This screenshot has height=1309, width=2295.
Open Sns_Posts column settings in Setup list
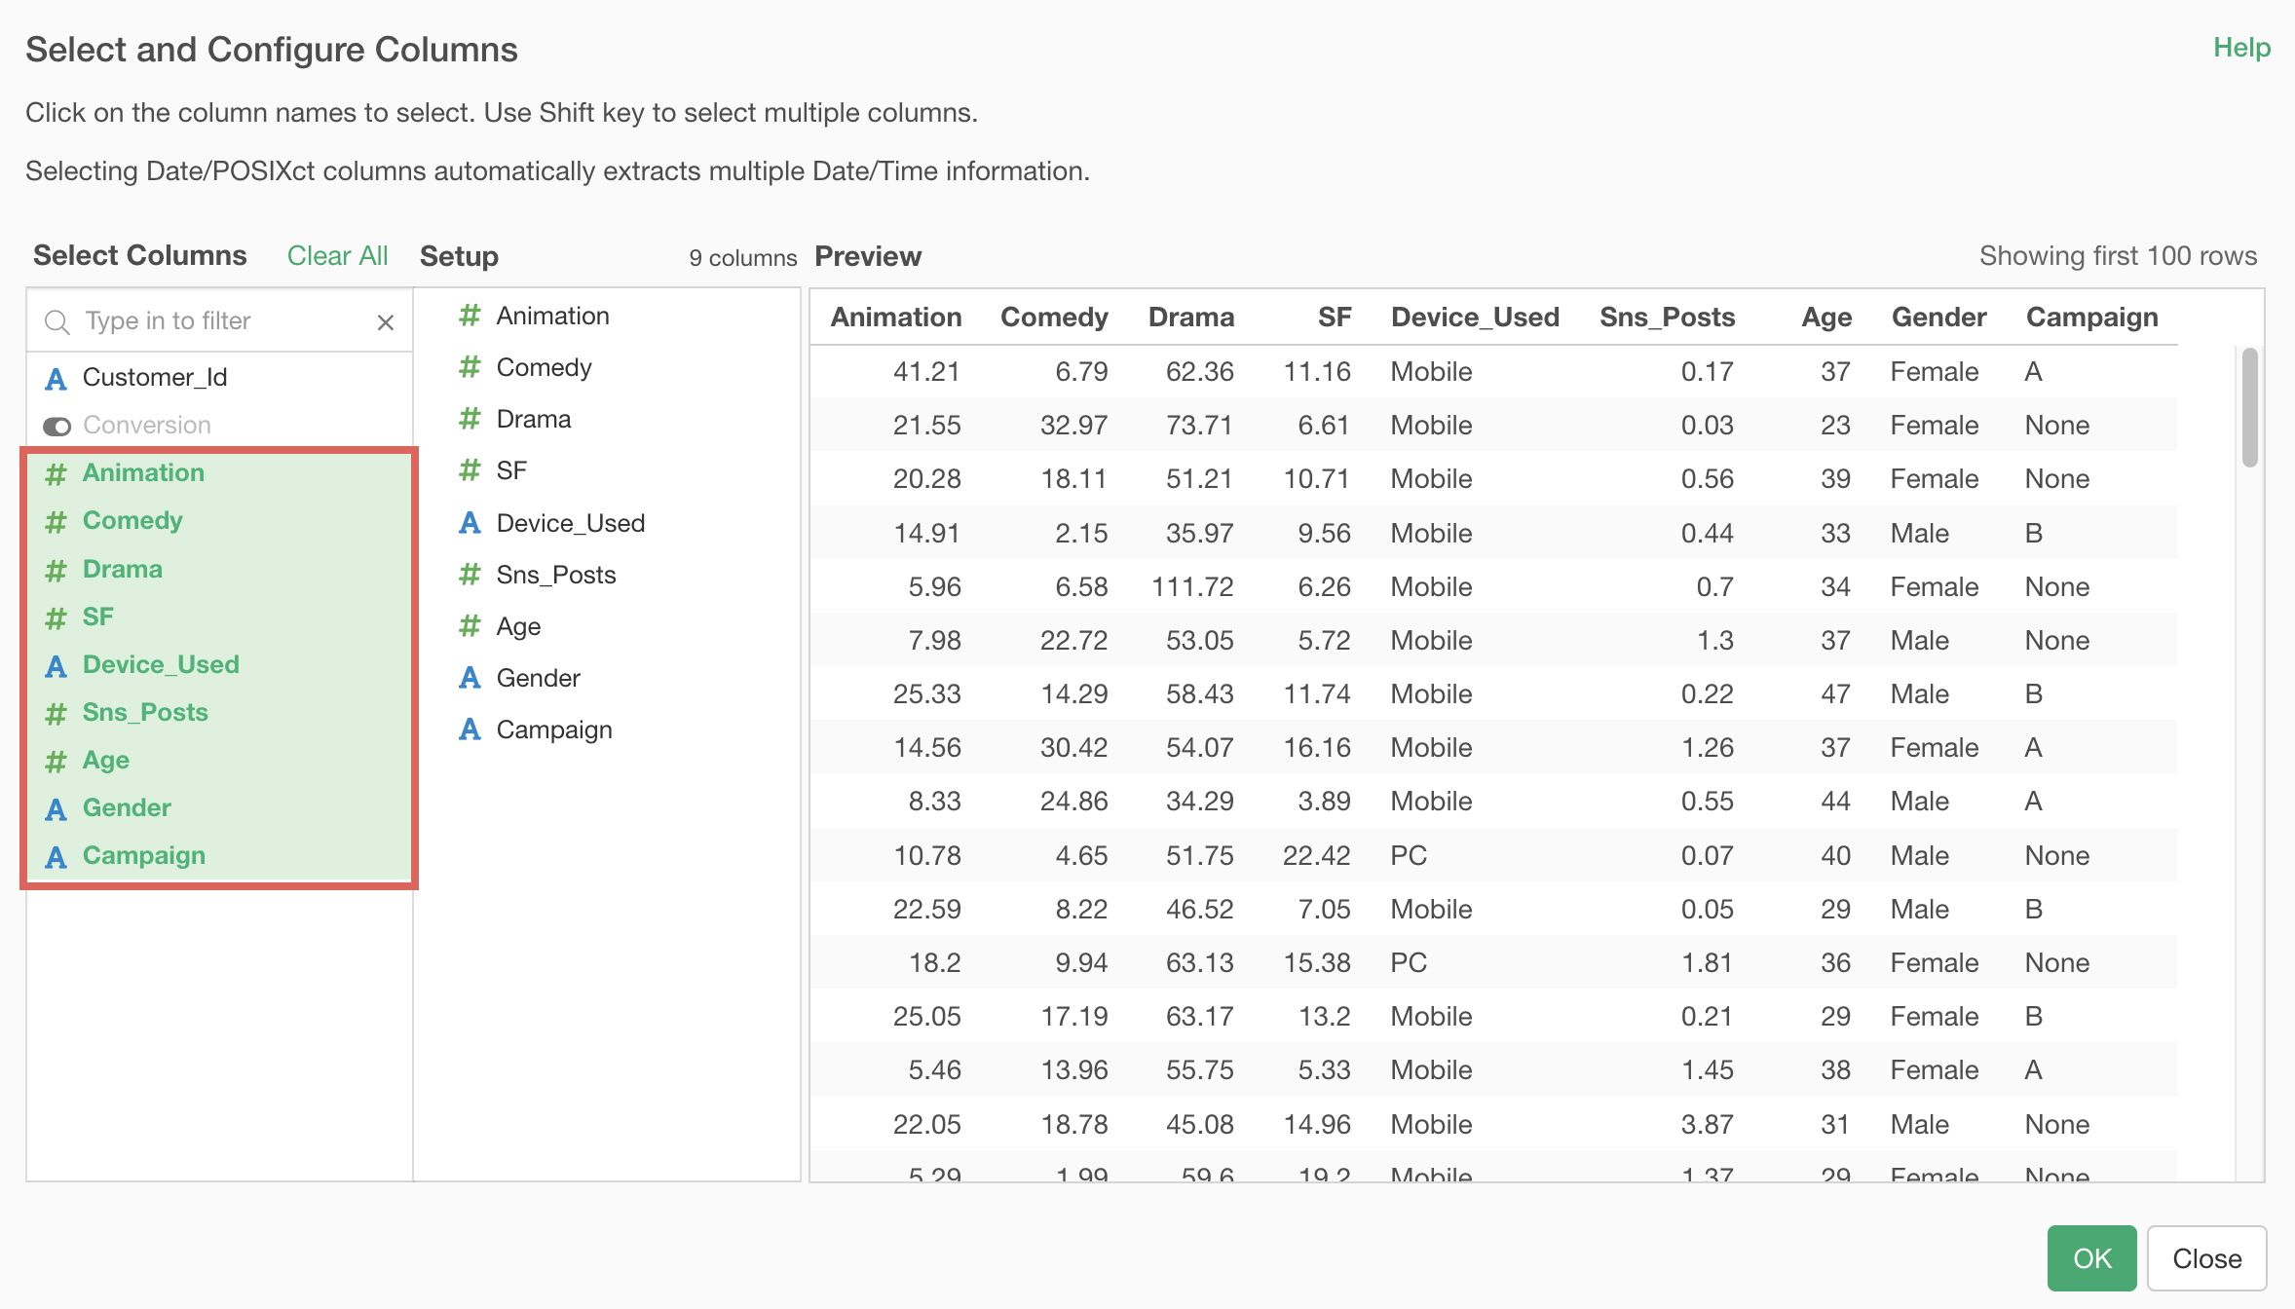(x=556, y=575)
